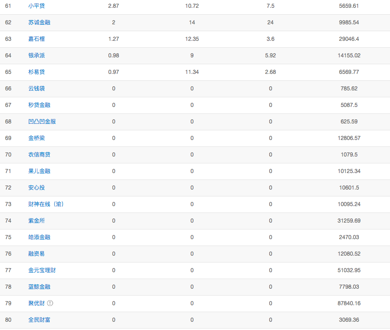
Task: Select the 11.34 cell
Action: pos(192,72)
